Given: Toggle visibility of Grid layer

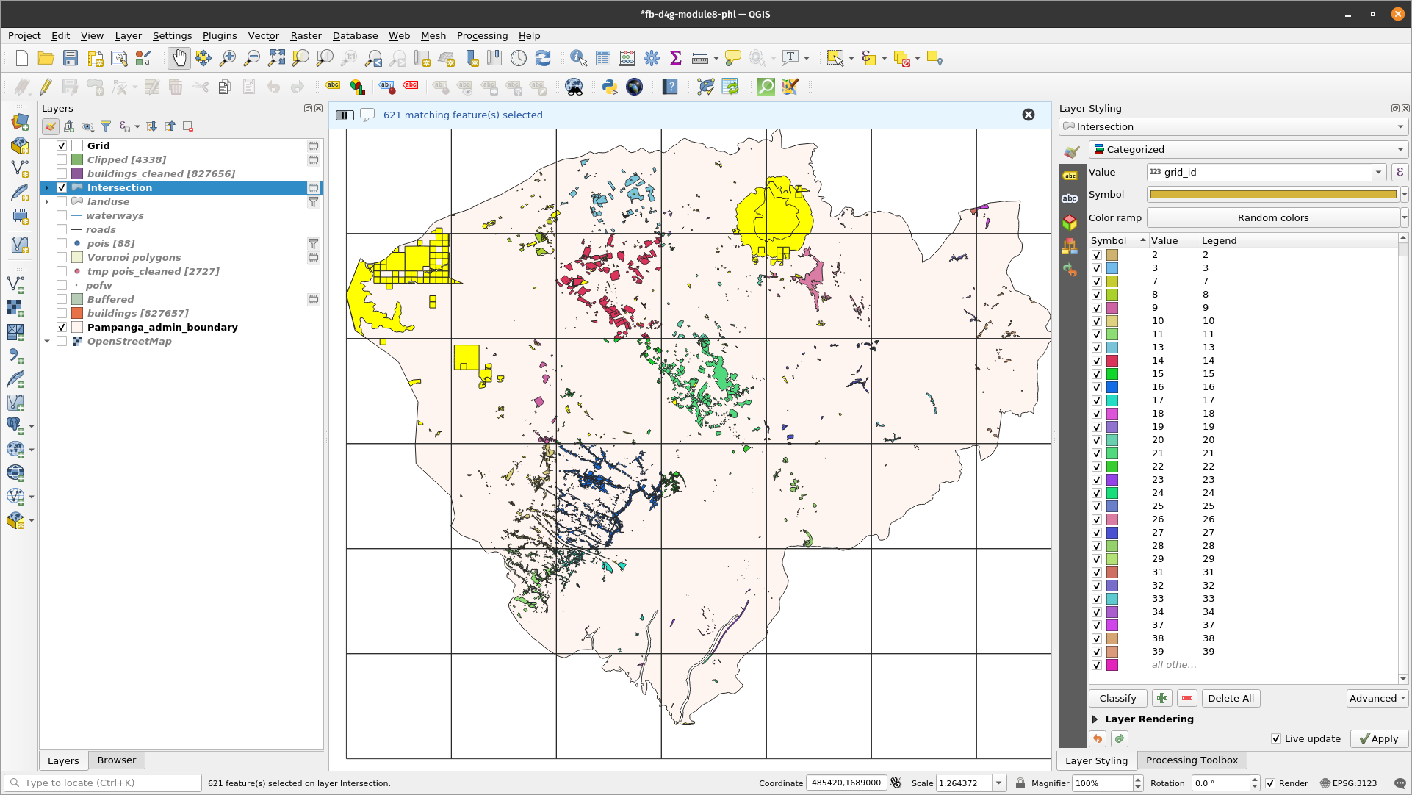Looking at the screenshot, I should click(62, 145).
